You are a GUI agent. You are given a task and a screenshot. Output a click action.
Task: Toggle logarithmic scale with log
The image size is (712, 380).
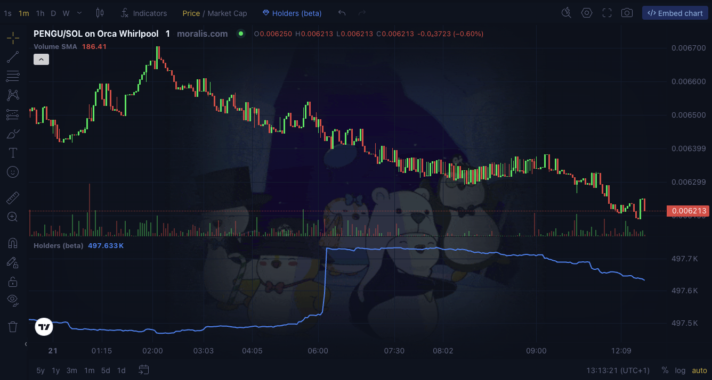tap(680, 370)
